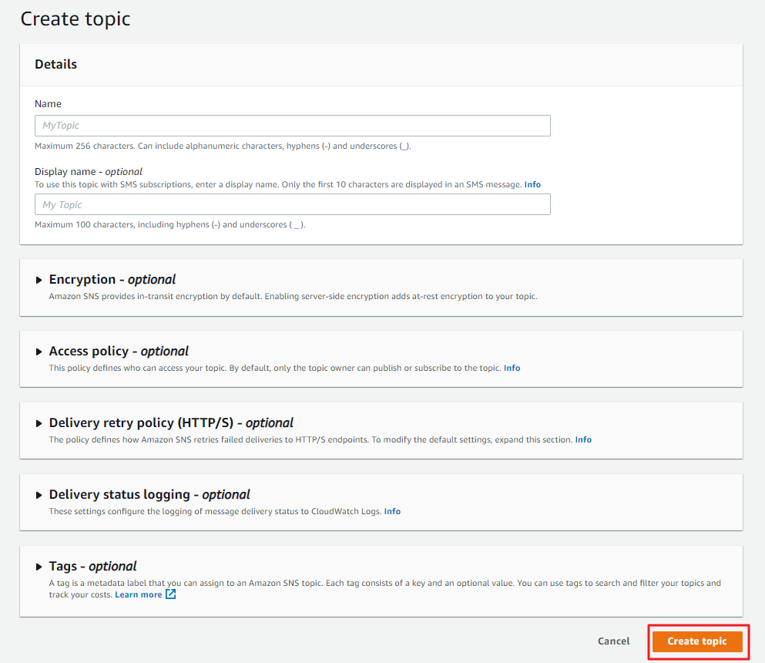Click the 'Encryption - optional' heading text
The width and height of the screenshot is (765, 663).
tap(112, 280)
